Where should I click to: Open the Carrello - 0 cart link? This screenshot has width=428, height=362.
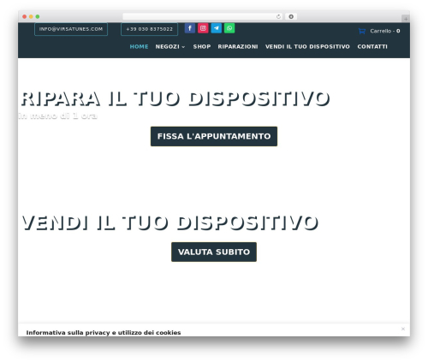coord(385,31)
